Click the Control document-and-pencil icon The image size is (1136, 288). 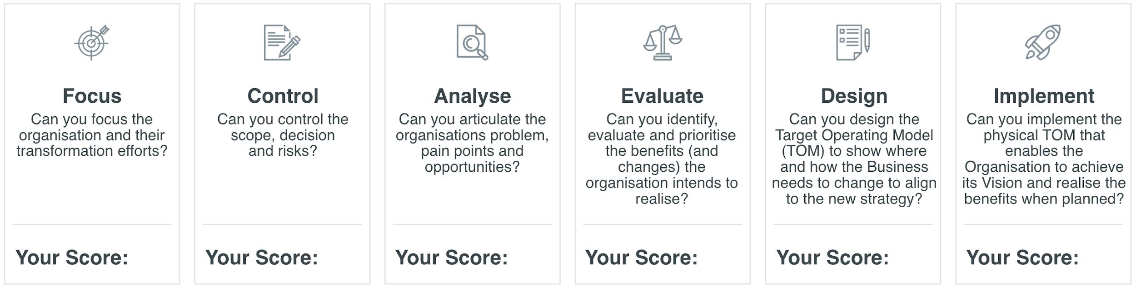coord(282,43)
